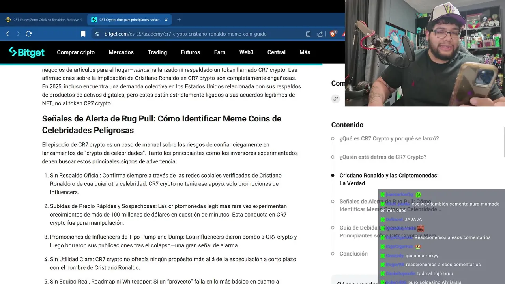Image resolution: width=505 pixels, height=284 pixels.
Task: Jump to Conclusión in the contents
Action: 353,254
